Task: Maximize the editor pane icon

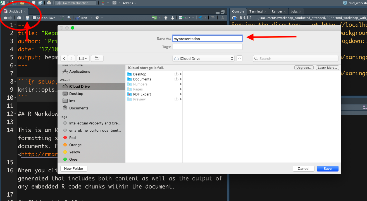Action: tap(223, 12)
